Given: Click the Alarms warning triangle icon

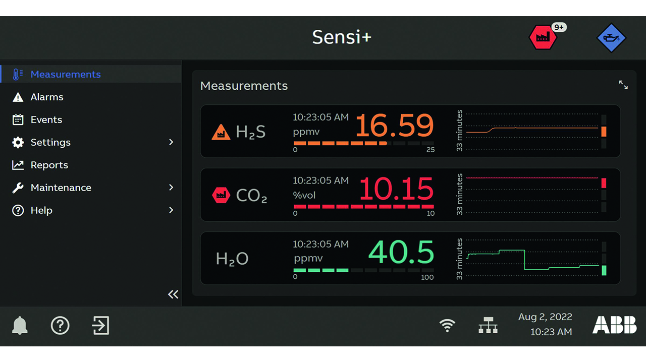Looking at the screenshot, I should point(18,97).
